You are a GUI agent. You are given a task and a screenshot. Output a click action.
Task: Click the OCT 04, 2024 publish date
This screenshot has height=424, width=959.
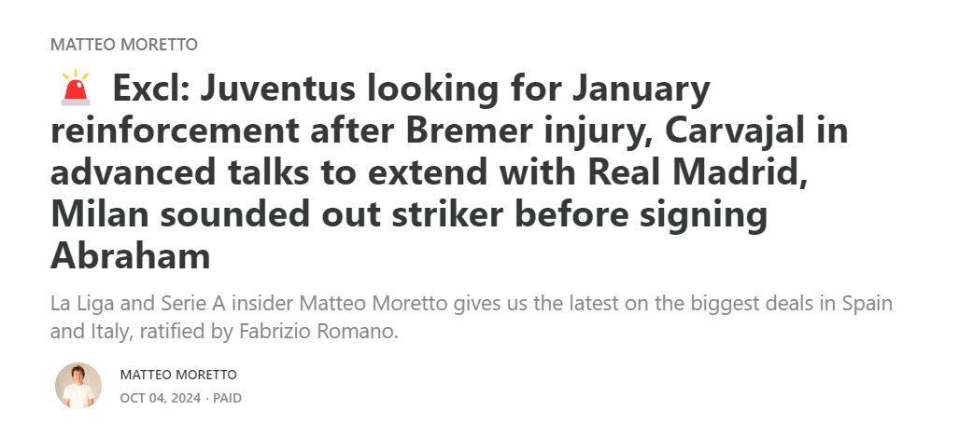tap(161, 399)
